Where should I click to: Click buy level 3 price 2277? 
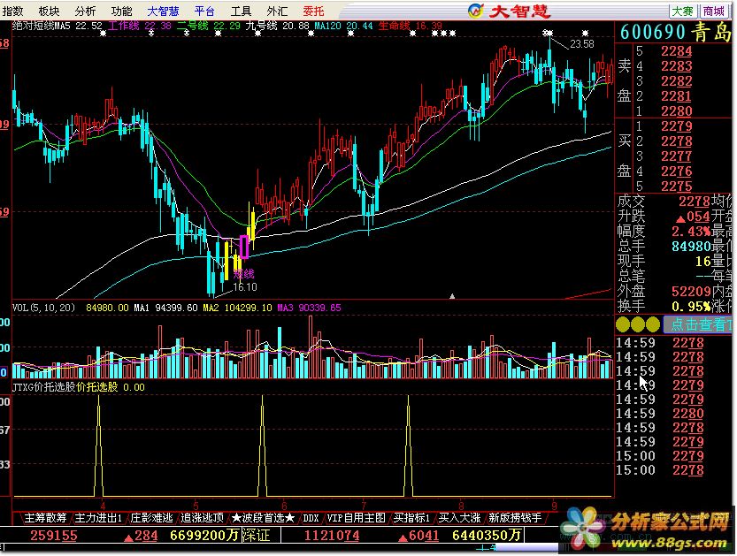click(x=676, y=156)
